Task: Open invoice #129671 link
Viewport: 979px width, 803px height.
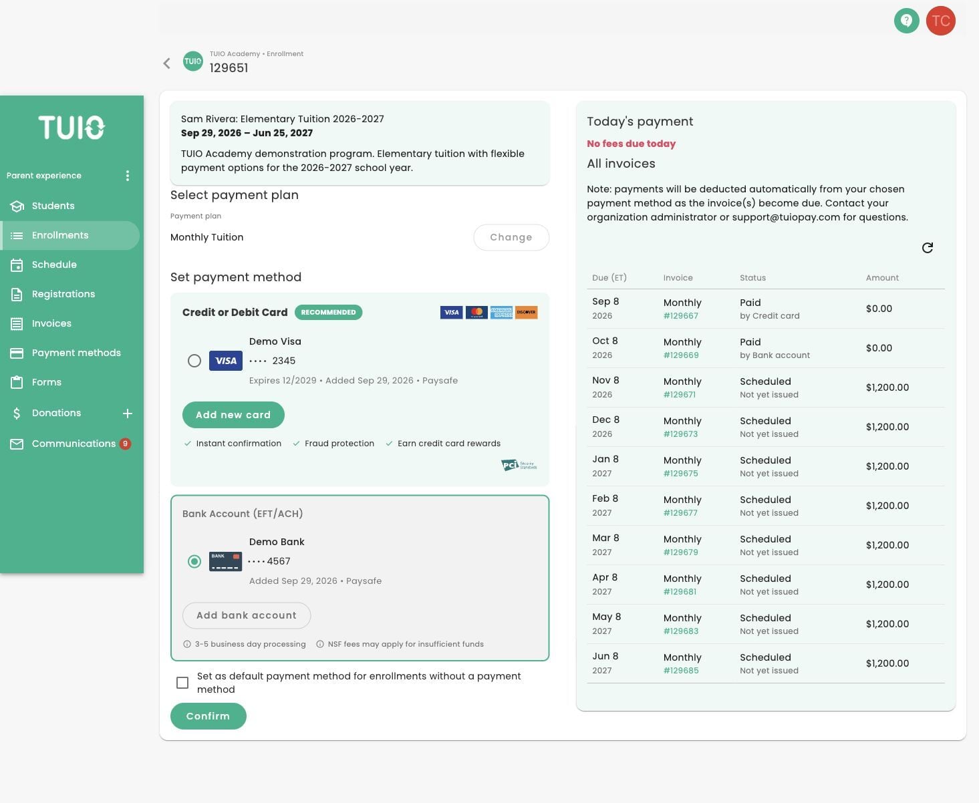Action: click(x=680, y=395)
